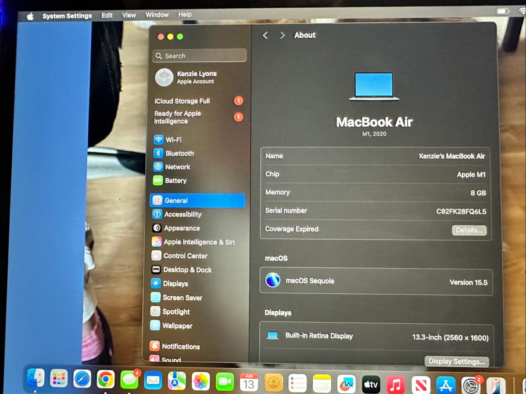526x394 pixels.
Task: Open the Window menu
Action: [157, 15]
